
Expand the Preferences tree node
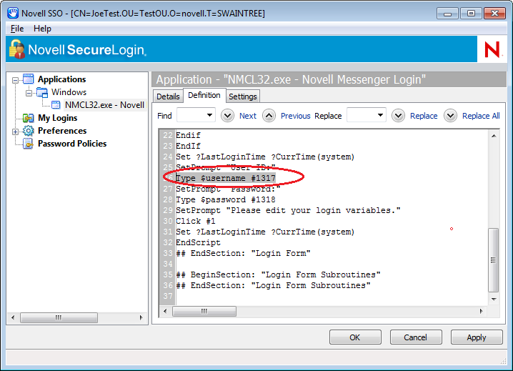point(15,132)
